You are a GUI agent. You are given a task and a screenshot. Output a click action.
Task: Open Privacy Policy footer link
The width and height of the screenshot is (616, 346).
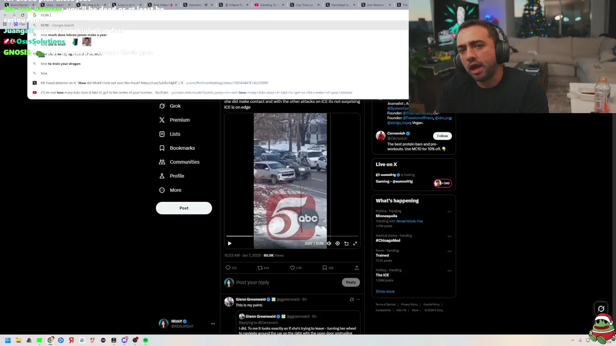410,304
